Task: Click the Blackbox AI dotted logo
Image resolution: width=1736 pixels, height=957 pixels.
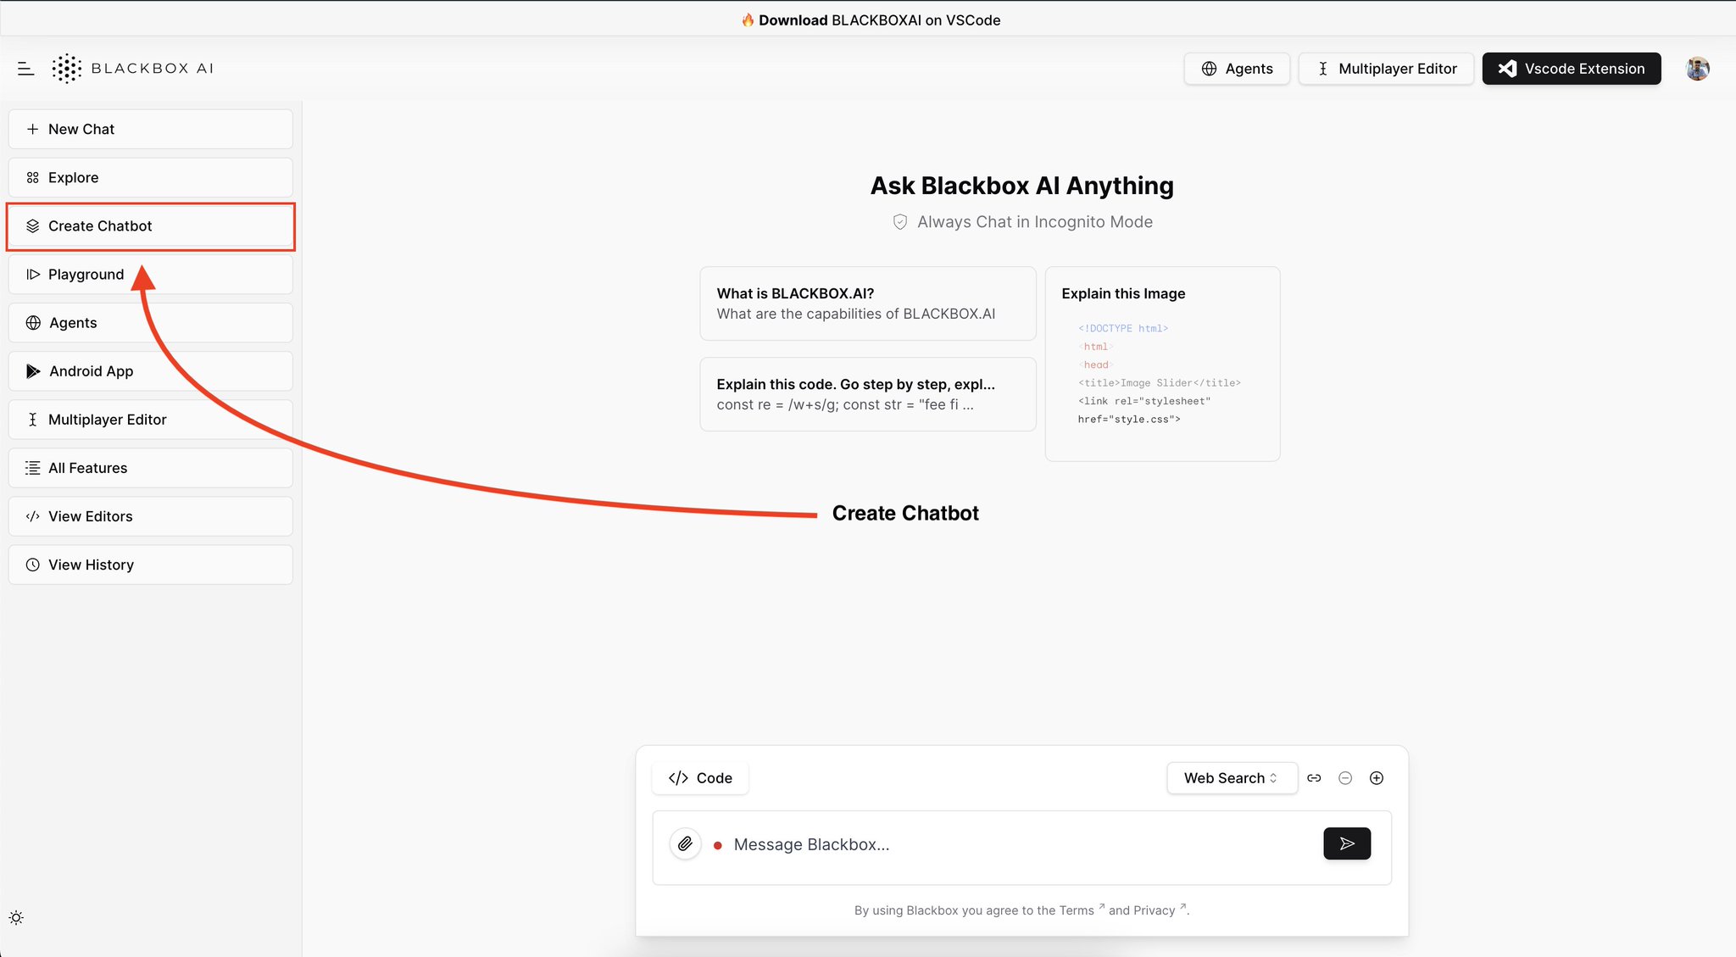Action: (x=66, y=69)
